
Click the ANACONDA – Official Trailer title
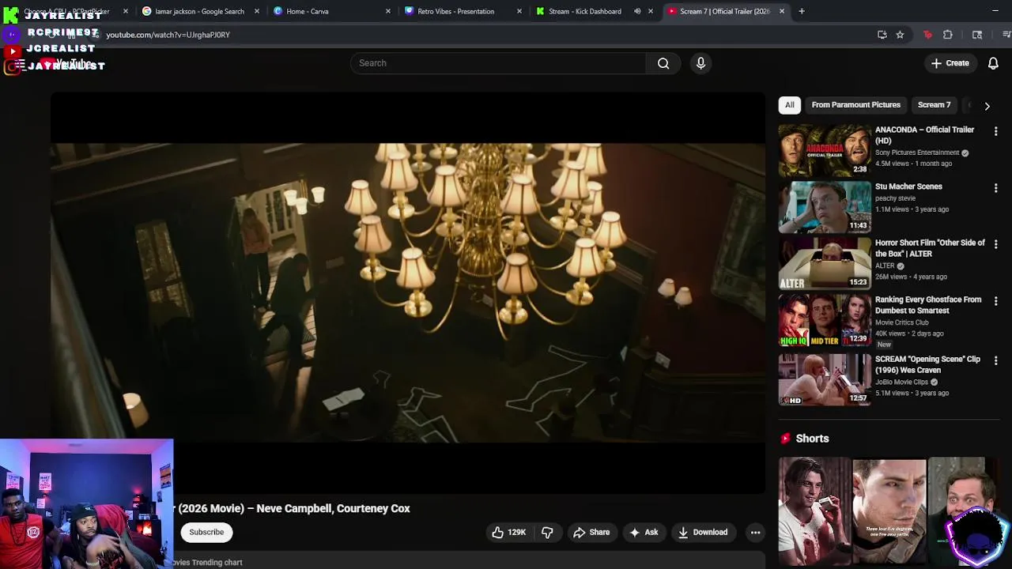(x=924, y=135)
